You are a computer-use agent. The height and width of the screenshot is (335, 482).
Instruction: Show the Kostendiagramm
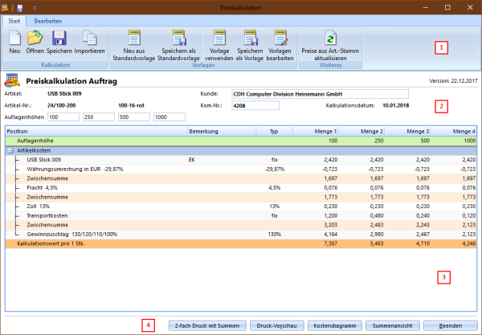[335, 326]
